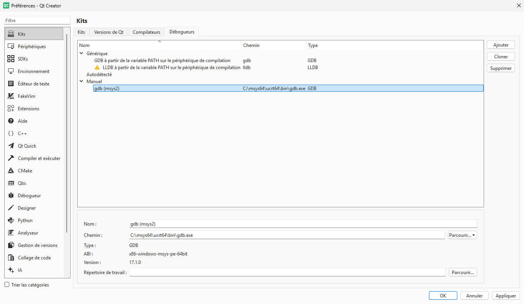
Task: Open the Parcourir dropdown next to Chemin
Action: [x=462, y=235]
